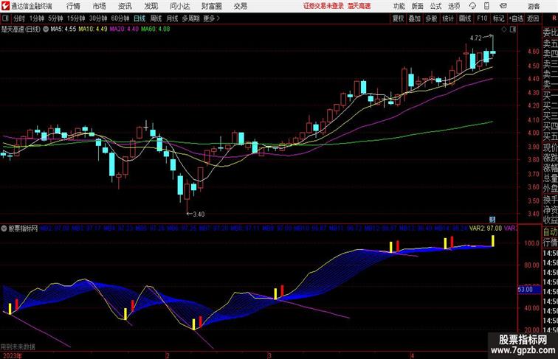Select the 月线 monthly period
The height and width of the screenshot is (359, 558).
coord(172,18)
